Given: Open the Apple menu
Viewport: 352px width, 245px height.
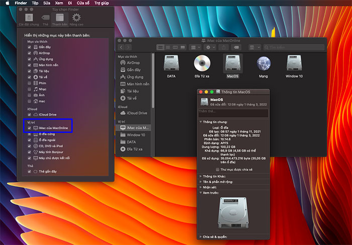Looking at the screenshot, I should click(8, 3).
